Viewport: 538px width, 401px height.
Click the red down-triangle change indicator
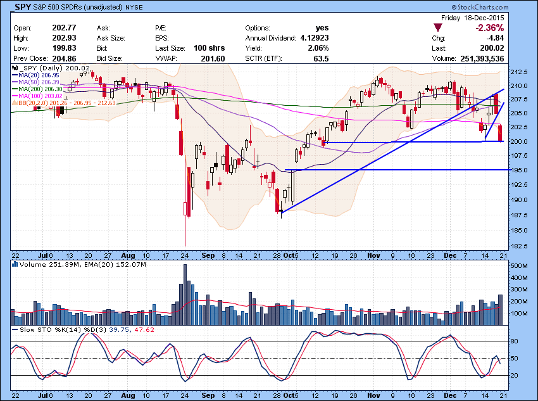(x=438, y=27)
